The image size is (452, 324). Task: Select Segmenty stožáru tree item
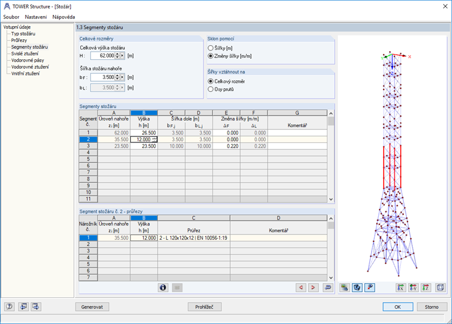(29, 47)
